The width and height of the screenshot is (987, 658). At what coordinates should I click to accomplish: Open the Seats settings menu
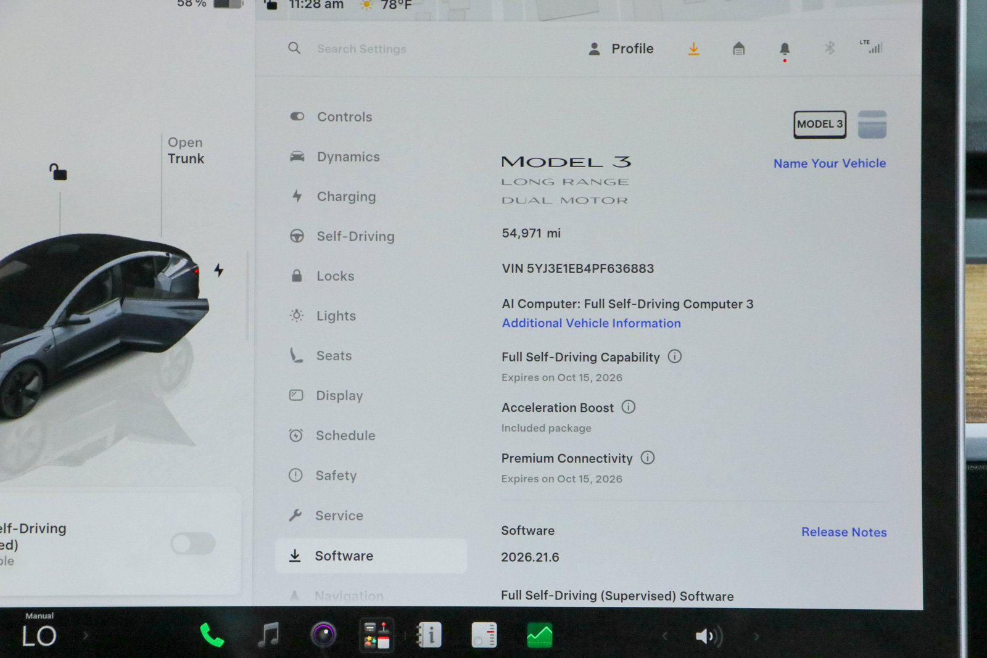[x=321, y=355]
